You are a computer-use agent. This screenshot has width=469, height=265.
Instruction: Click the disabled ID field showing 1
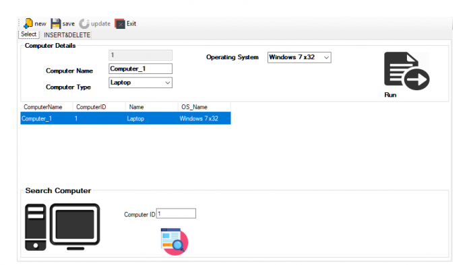140,55
